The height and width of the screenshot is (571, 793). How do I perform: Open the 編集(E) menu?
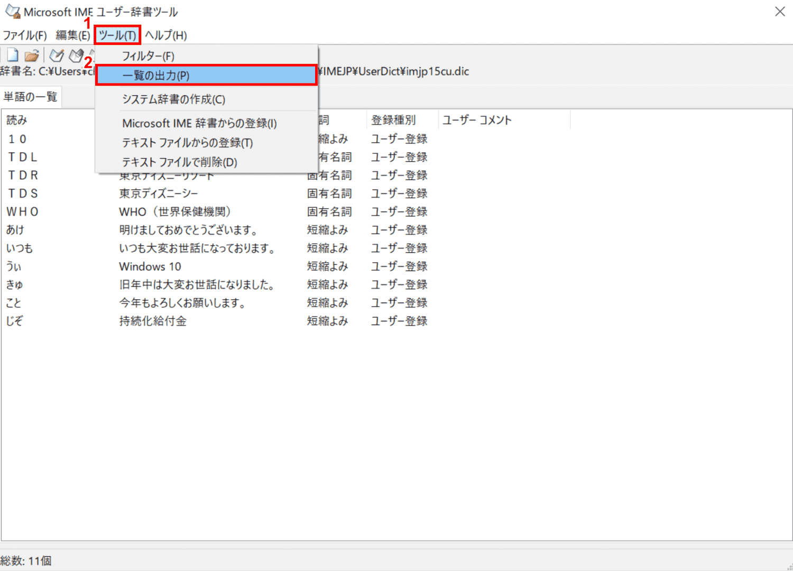pos(73,35)
